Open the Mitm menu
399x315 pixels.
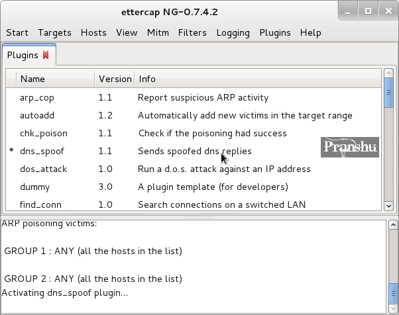158,33
